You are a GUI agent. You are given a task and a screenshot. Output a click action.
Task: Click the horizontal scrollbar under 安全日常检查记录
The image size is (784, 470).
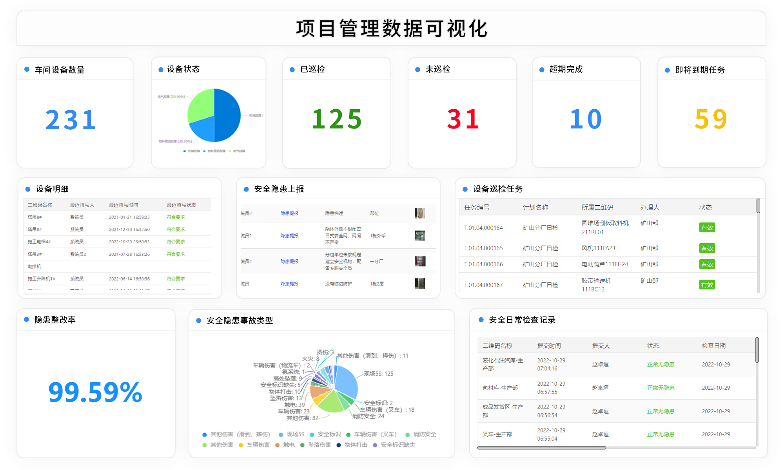point(542,448)
